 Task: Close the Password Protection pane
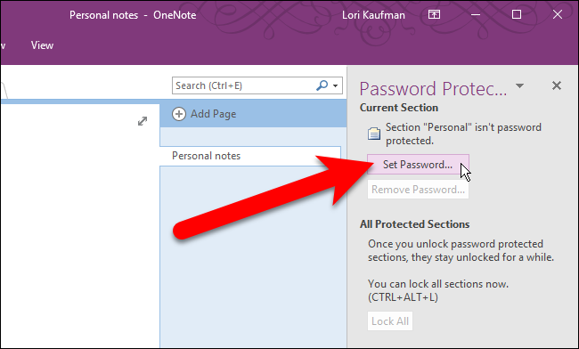557,85
